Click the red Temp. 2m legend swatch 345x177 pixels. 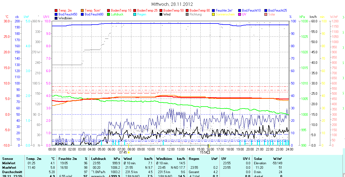pyautogui.click(x=56, y=10)
